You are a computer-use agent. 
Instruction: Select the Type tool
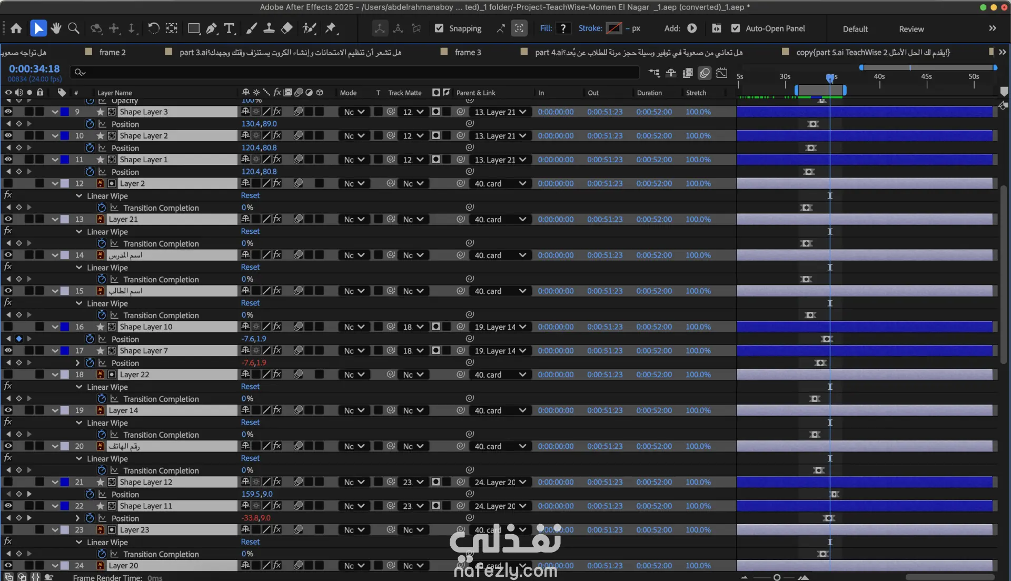[229, 28]
